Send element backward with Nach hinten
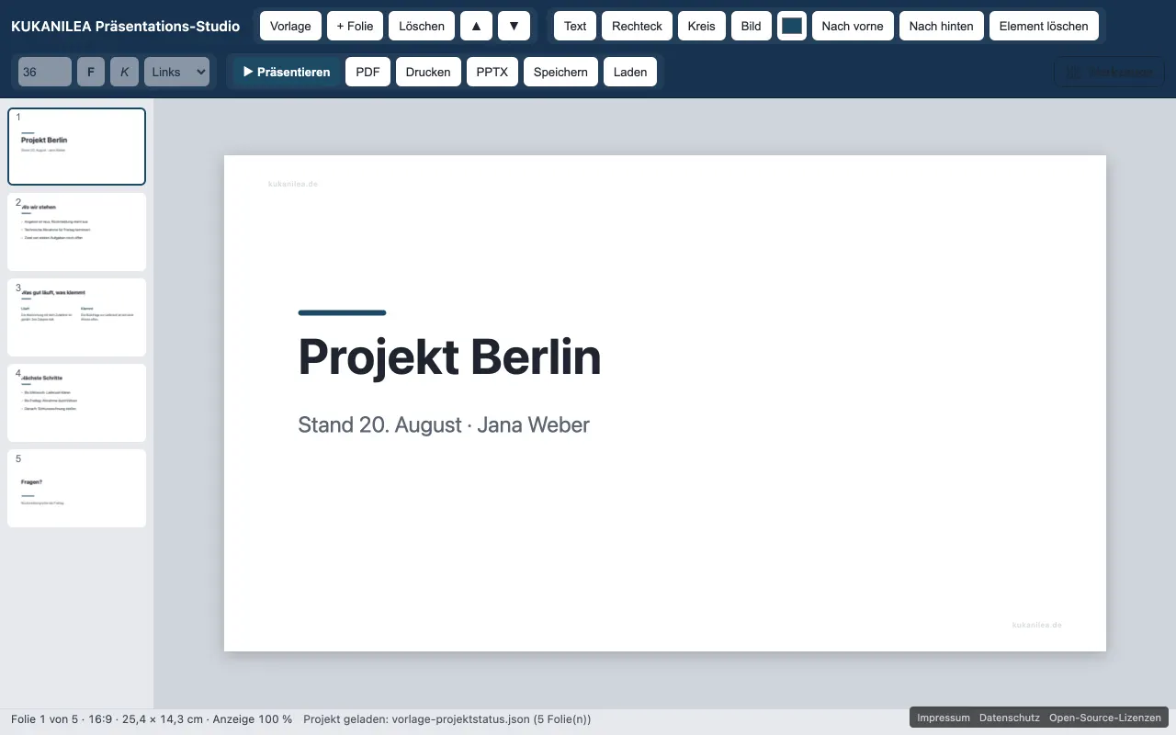This screenshot has height=735, width=1176. (x=942, y=26)
